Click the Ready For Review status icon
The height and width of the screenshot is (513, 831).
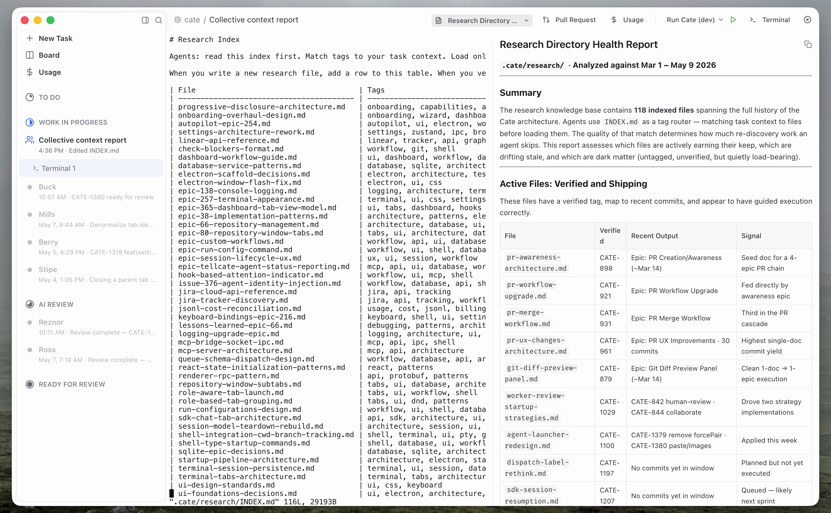[29, 384]
